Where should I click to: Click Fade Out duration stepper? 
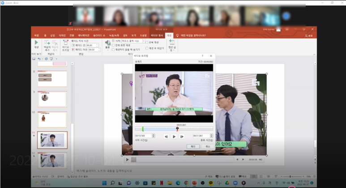coord(99,50)
